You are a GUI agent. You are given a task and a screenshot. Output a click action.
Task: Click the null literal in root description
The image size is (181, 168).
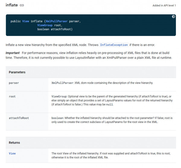tap(109, 105)
